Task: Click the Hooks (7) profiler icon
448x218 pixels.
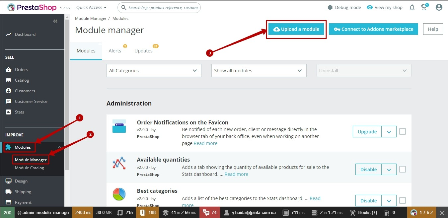Action: [353, 212]
